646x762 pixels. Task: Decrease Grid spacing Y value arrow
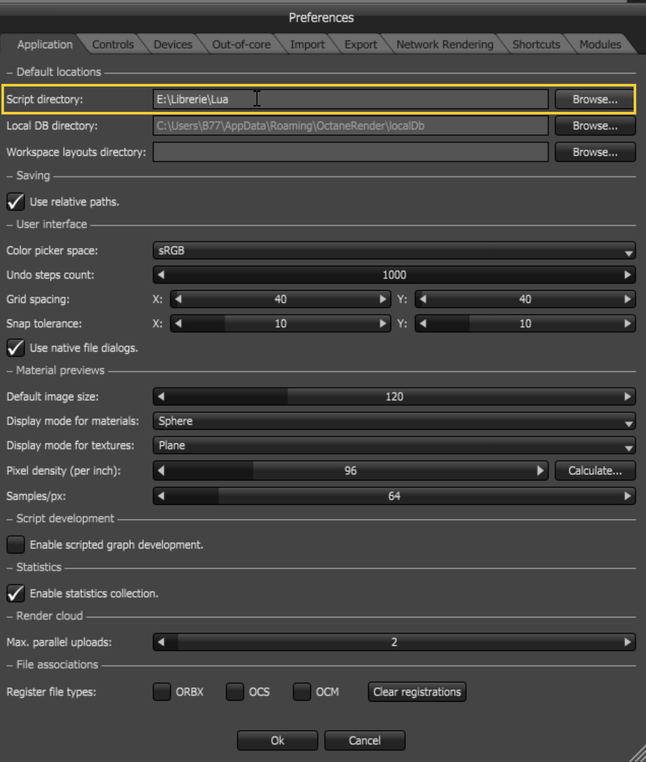click(x=423, y=299)
